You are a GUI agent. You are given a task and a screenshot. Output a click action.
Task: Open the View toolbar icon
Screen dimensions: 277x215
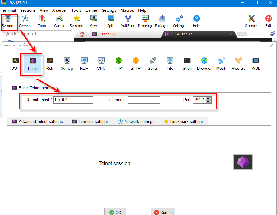tap(93, 21)
